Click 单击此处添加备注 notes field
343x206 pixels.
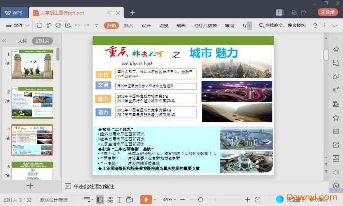pyautogui.click(x=94, y=186)
